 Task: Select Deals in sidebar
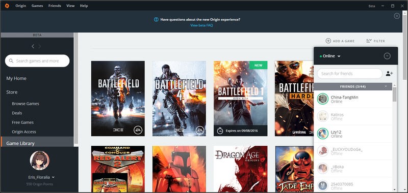click(x=17, y=113)
